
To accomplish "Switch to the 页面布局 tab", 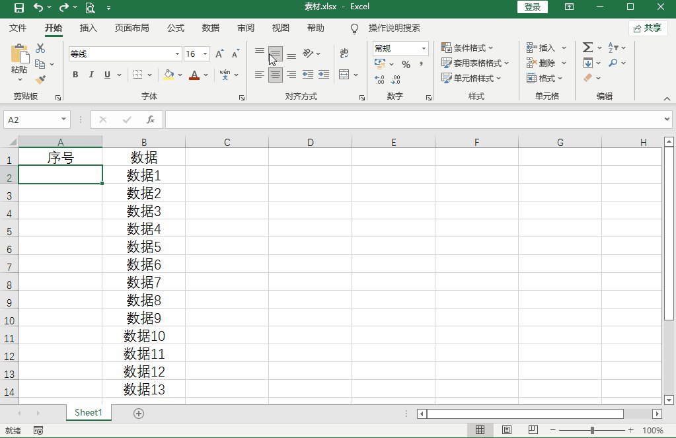I will point(132,28).
